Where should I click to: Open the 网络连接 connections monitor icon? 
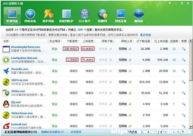tap(120, 16)
